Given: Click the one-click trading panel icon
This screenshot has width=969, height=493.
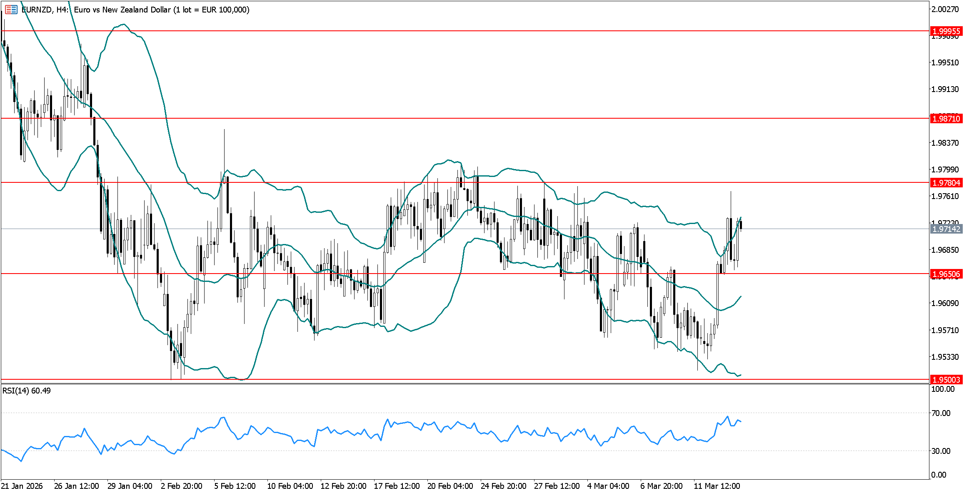Looking at the screenshot, I should click(11, 9).
